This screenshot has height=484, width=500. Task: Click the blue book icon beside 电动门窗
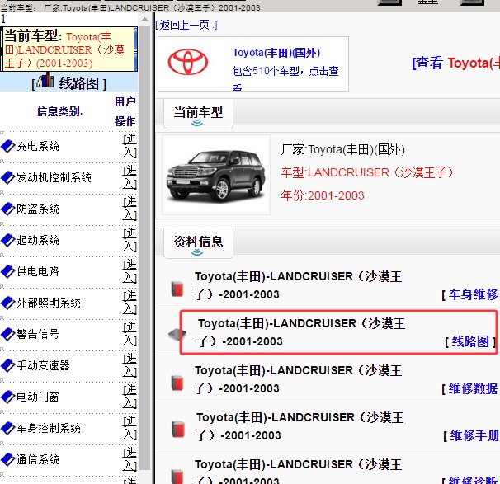coord(8,397)
